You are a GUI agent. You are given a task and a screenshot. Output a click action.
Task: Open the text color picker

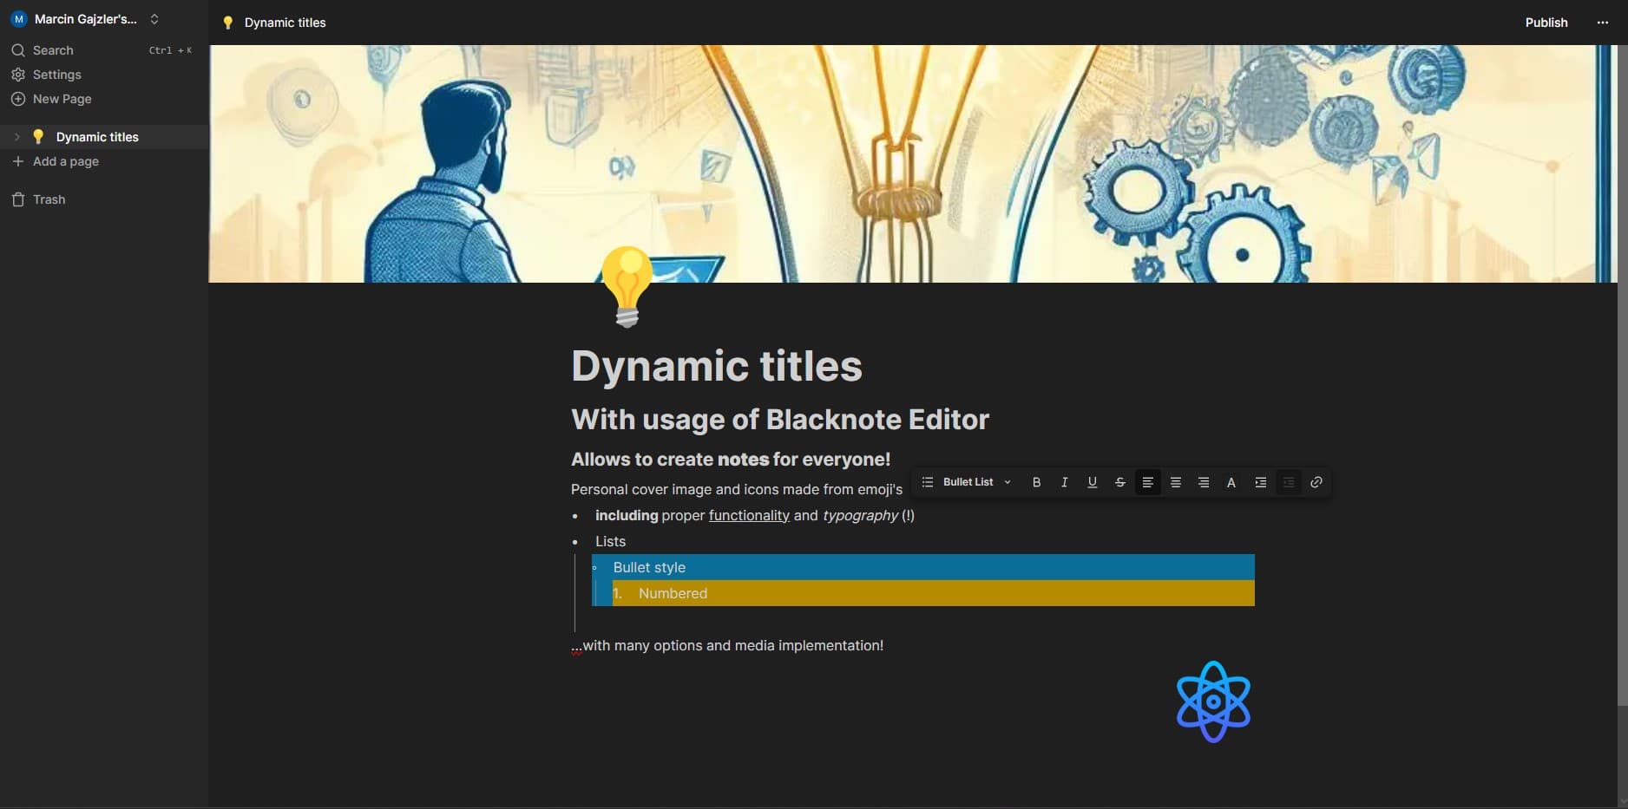[x=1231, y=482]
